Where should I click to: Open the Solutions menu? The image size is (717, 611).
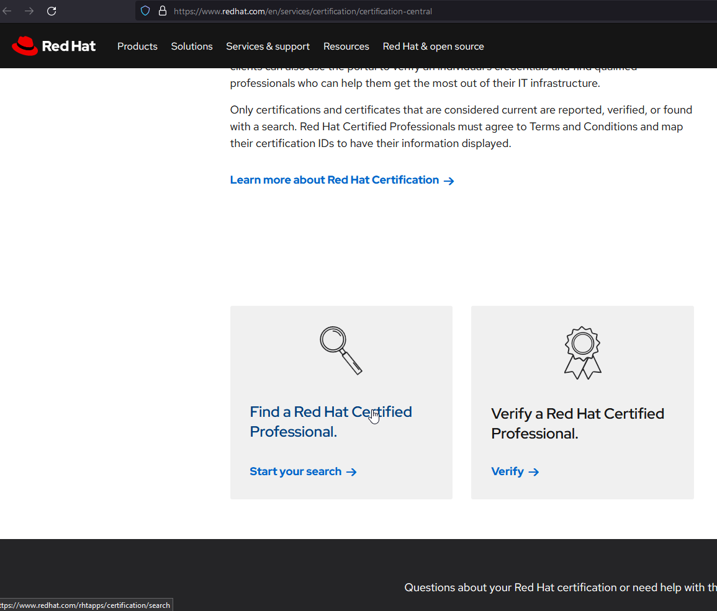[x=192, y=47]
